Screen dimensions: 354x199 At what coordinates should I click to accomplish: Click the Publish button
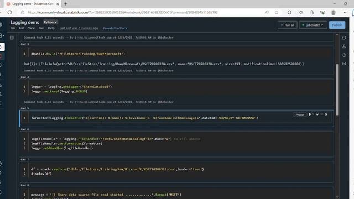(x=337, y=25)
